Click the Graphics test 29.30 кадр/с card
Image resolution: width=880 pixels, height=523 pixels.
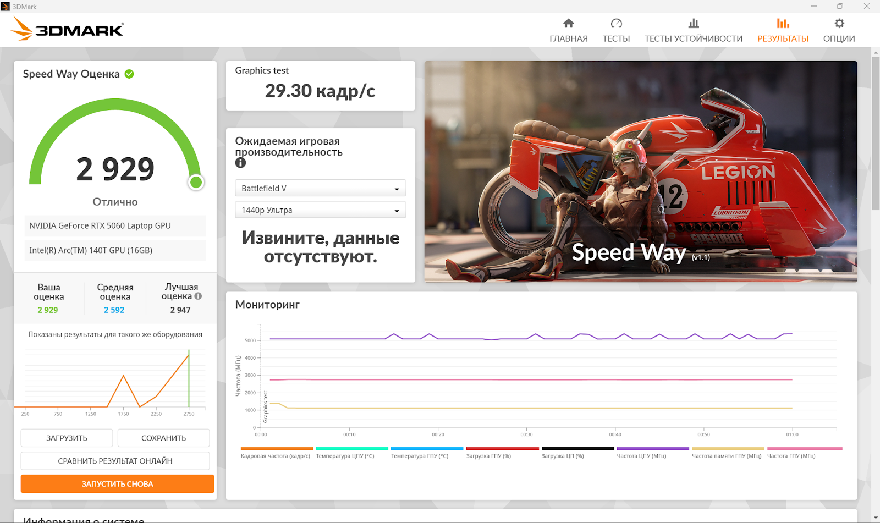click(320, 86)
